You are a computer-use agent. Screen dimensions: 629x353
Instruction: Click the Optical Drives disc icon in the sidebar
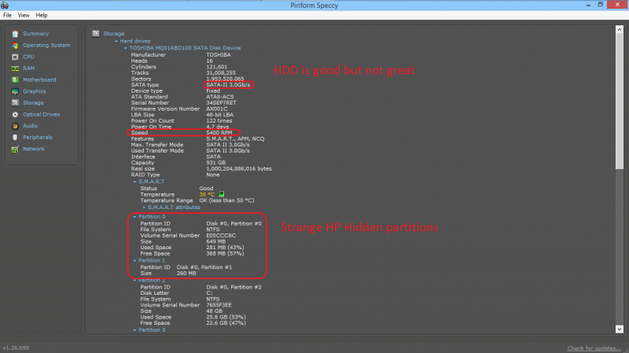pos(15,114)
